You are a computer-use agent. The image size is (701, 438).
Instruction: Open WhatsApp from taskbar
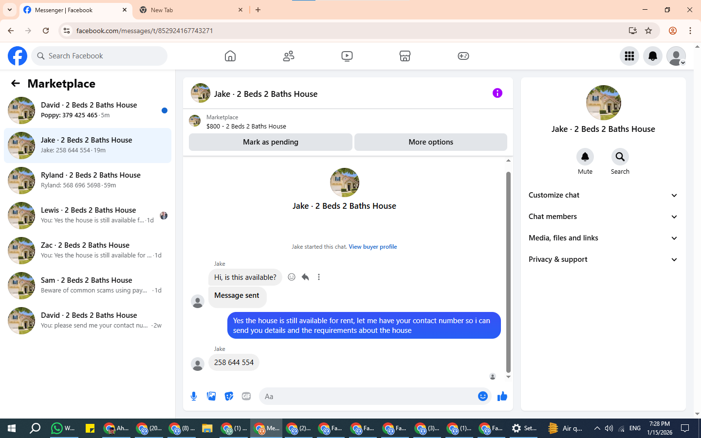(x=63, y=428)
